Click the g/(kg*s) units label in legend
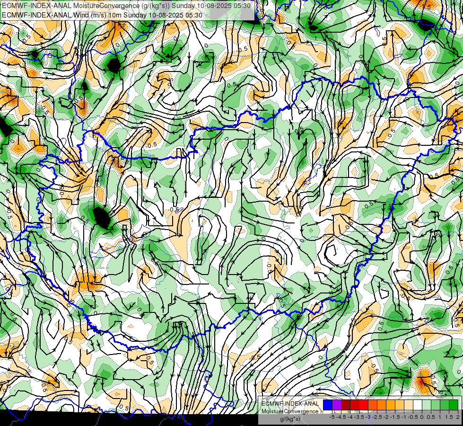 [x=290, y=419]
